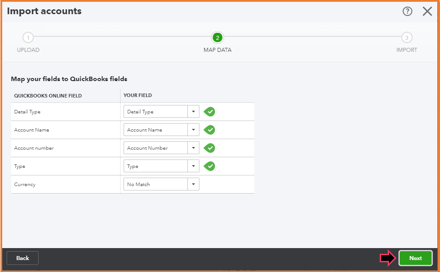Select the MAP DATA step label

pyautogui.click(x=217, y=50)
